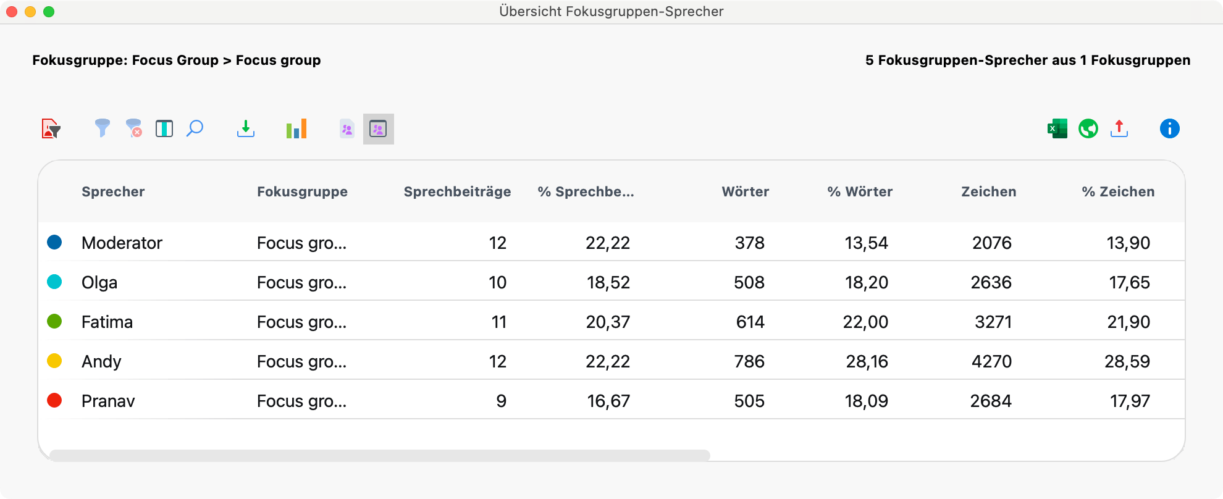Click the green download arrow icon
Image resolution: width=1223 pixels, height=499 pixels.
[246, 128]
